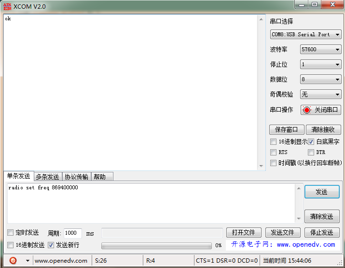Viewport: 345px width, 268px height.
Task: Open COM8:USB Serial Port dropdown
Action: pos(305,34)
